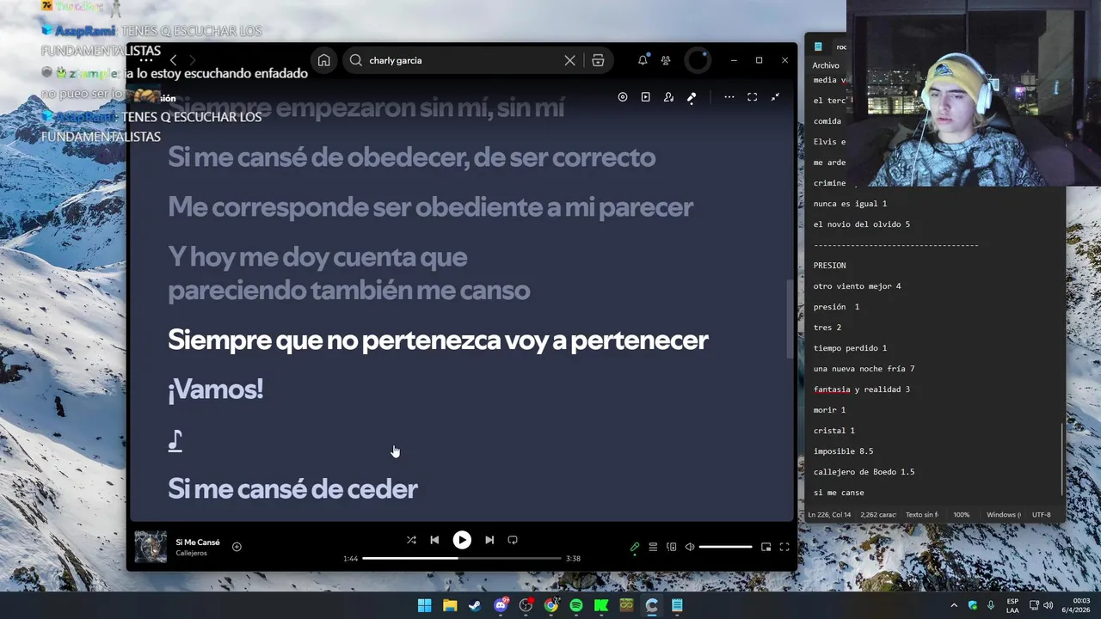Go back in Spotify navigation

(173, 60)
